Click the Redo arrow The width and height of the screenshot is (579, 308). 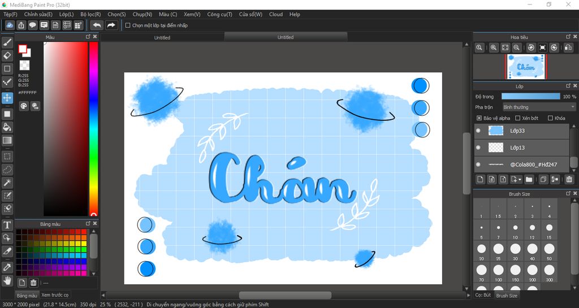pyautogui.click(x=111, y=25)
